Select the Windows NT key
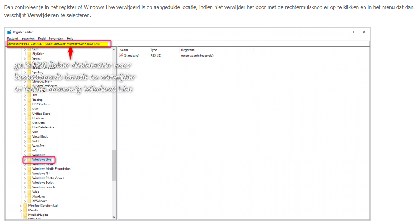 tap(41, 174)
